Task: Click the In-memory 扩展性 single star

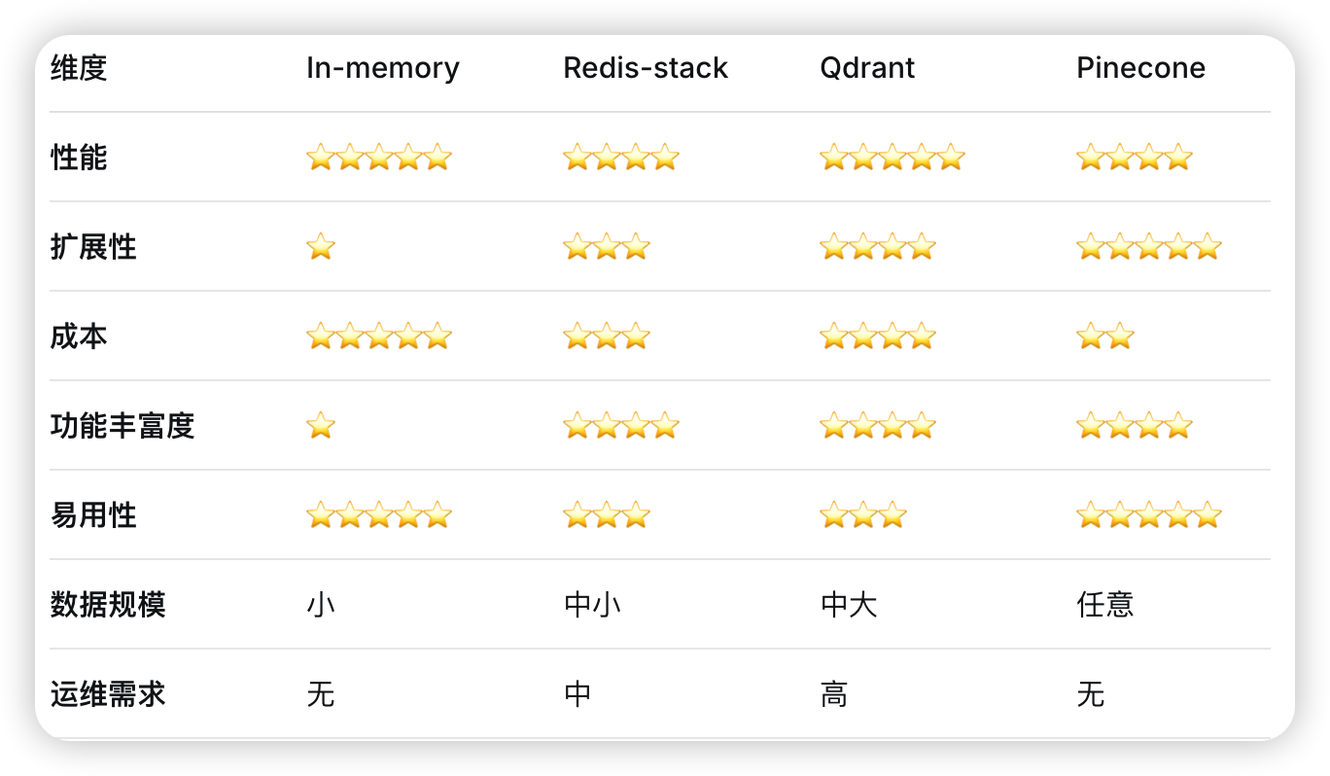Action: 321,247
